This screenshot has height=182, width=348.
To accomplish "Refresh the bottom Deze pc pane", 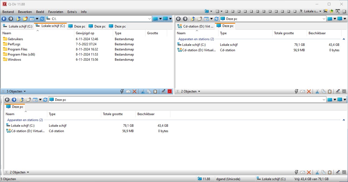I will coord(45,99).
